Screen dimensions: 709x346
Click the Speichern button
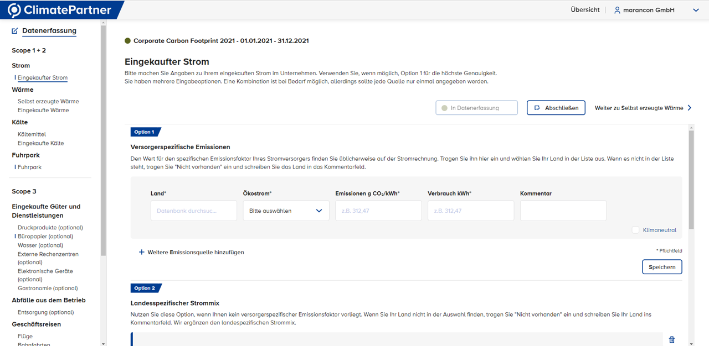pyautogui.click(x=662, y=267)
